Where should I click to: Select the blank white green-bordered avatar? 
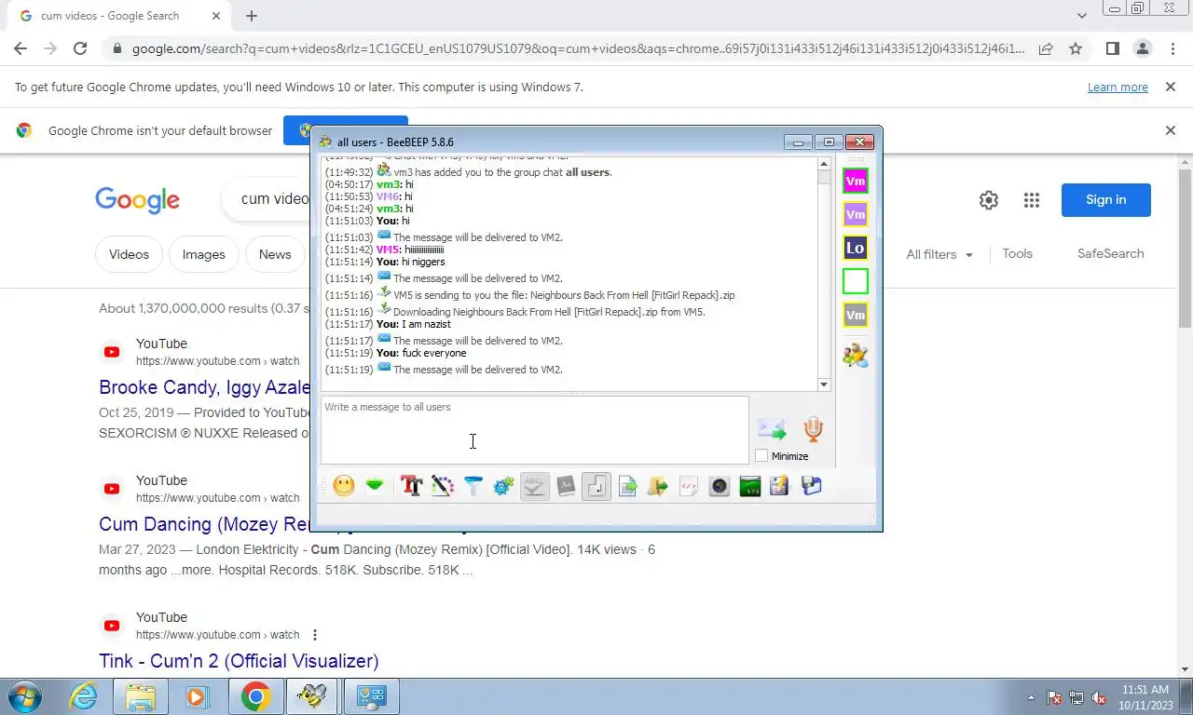click(855, 281)
